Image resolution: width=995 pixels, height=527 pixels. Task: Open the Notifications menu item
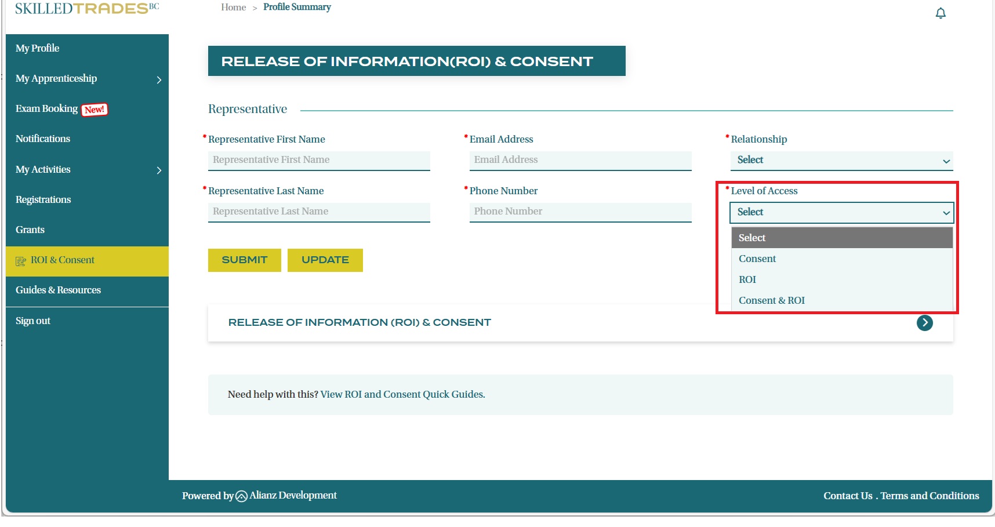(43, 139)
